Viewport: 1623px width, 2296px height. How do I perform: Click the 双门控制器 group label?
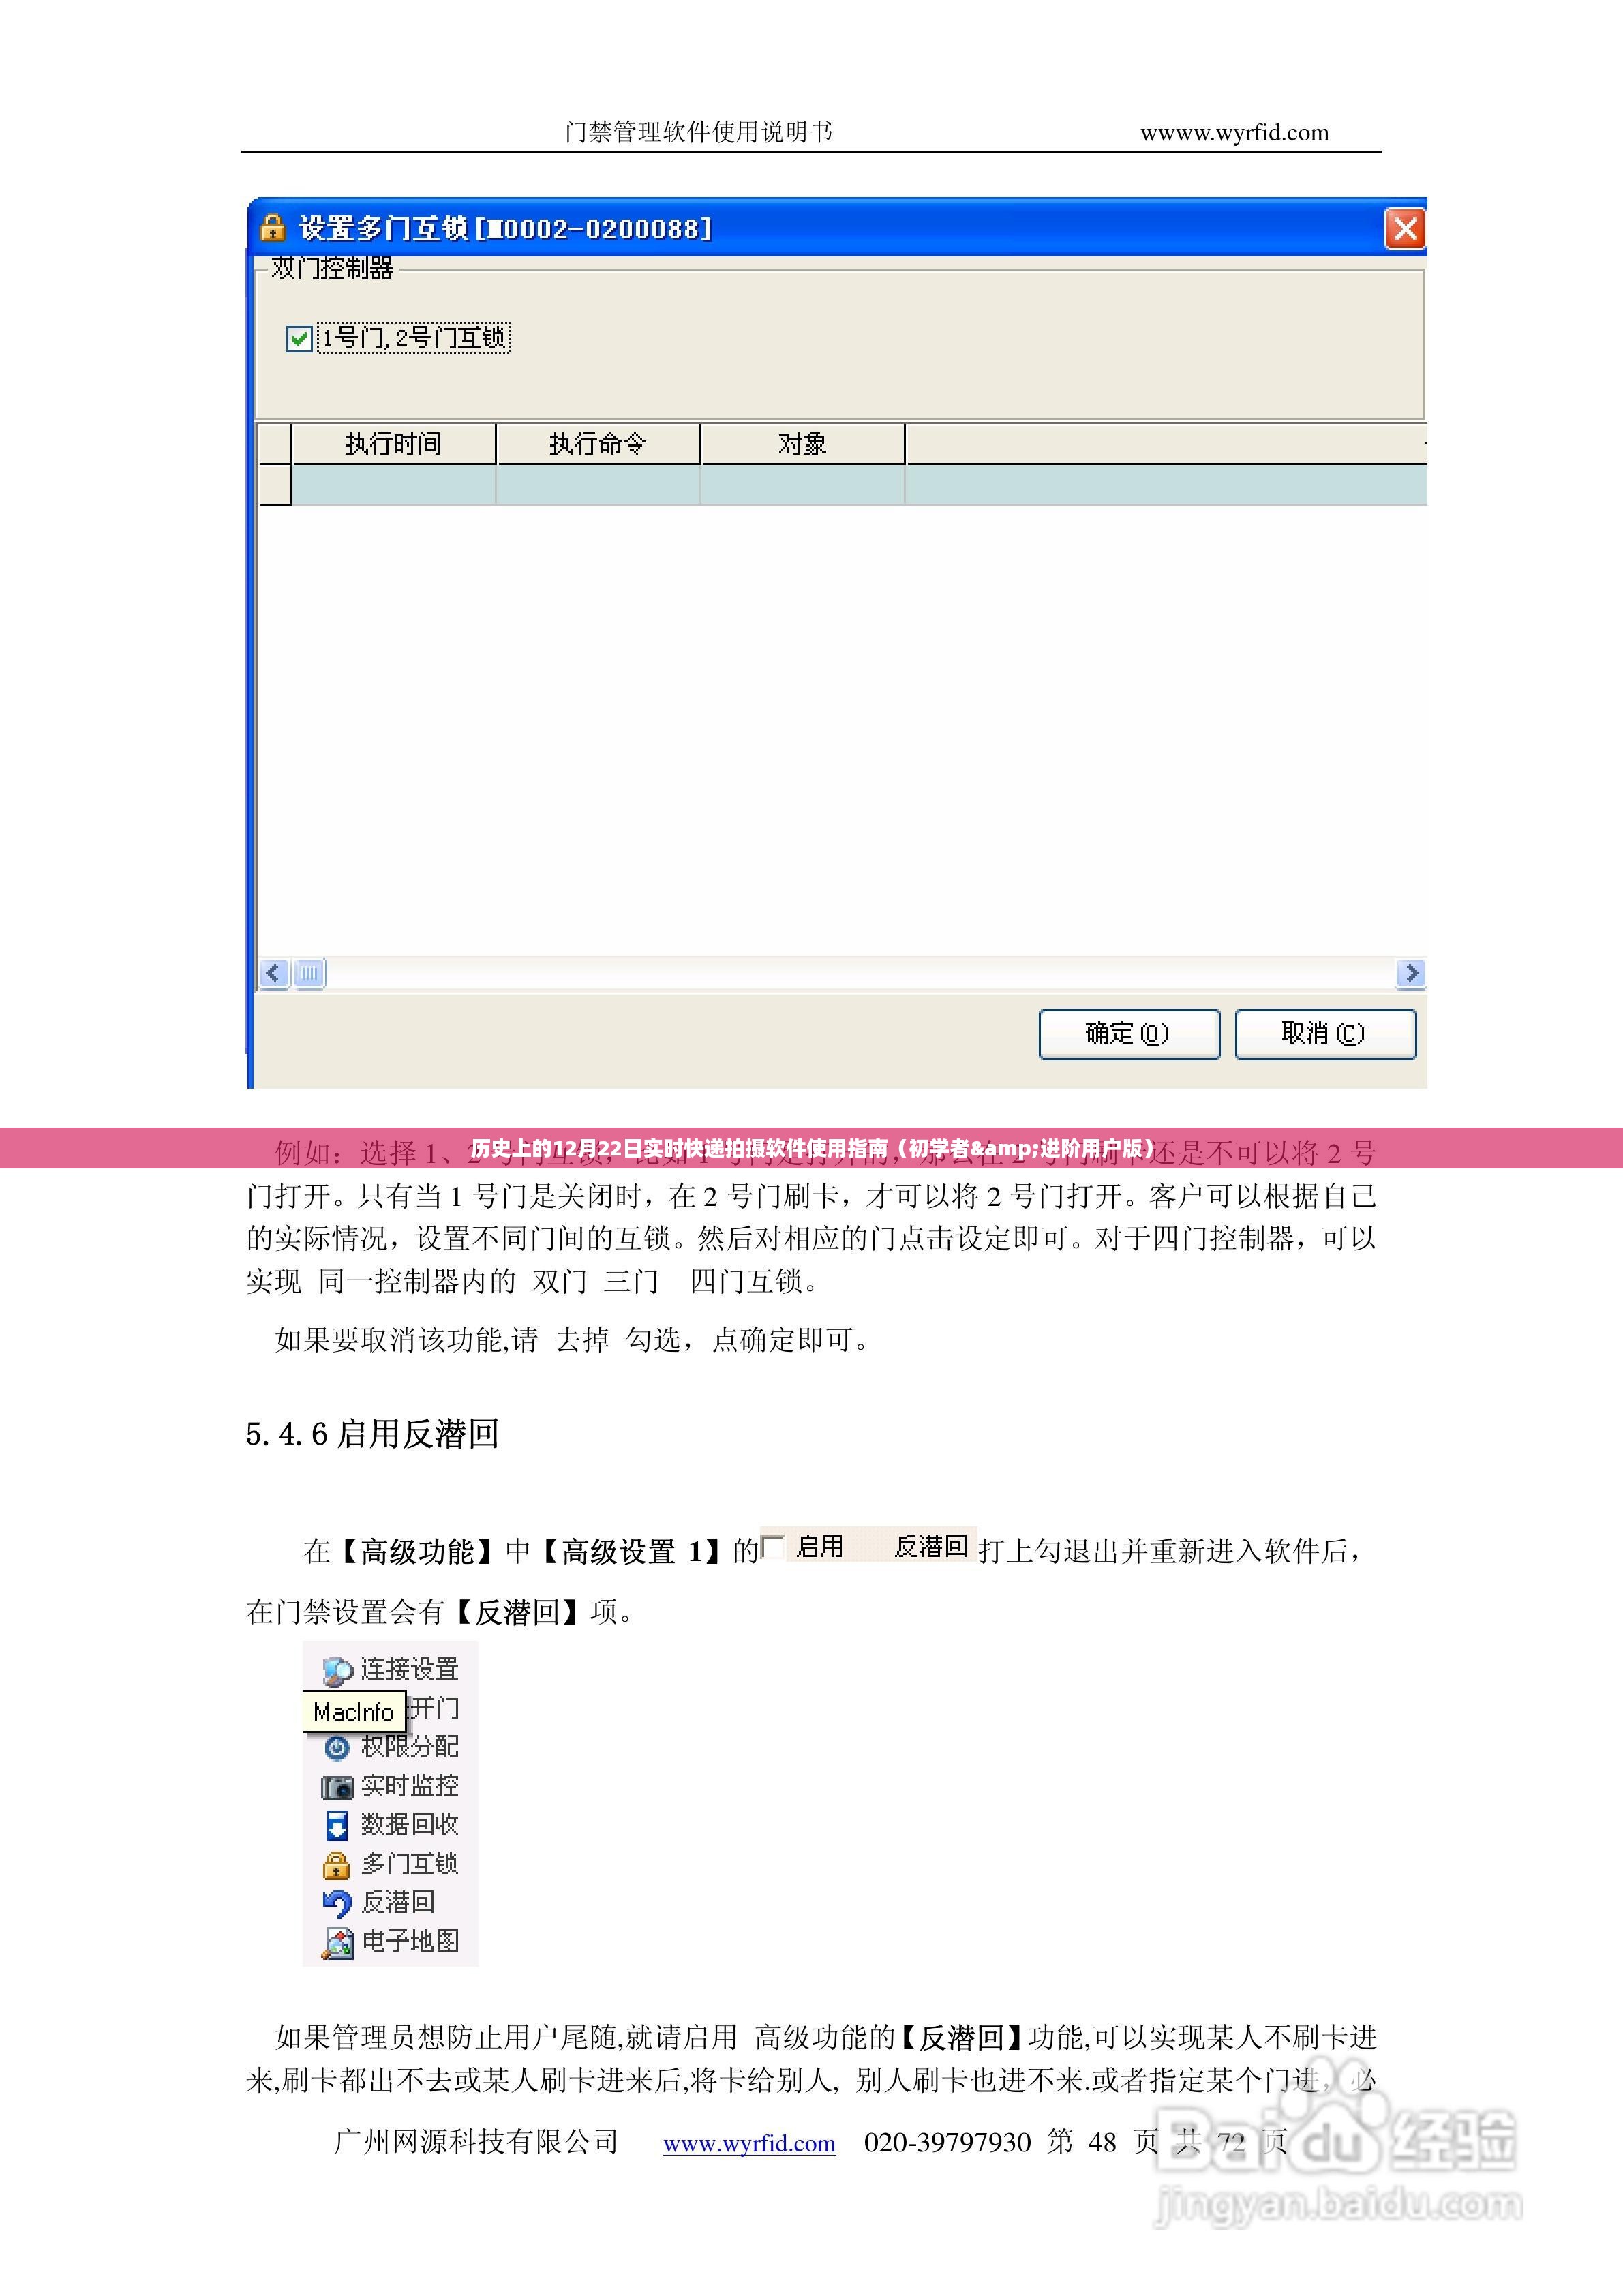332,267
